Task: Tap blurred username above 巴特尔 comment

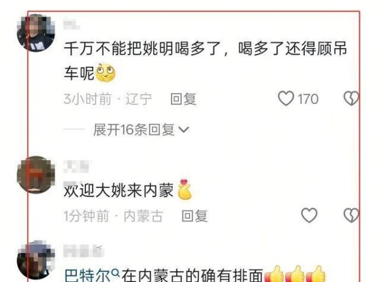Action: (84, 251)
